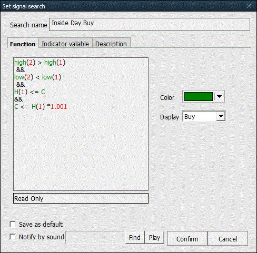Cancel the signal search dialog
257x253 pixels.
(x=228, y=238)
